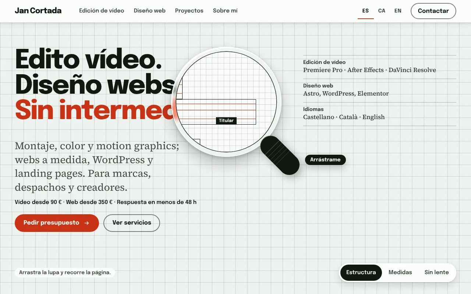Open the Edición de vídeo menu item
This screenshot has height=294, width=471.
pyautogui.click(x=102, y=11)
